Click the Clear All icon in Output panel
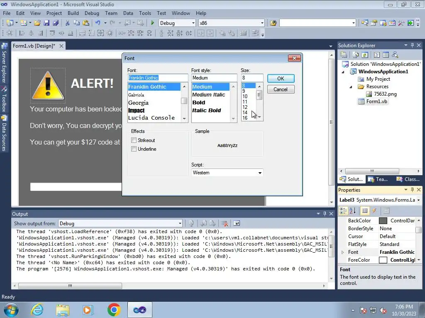Screen dimensions: 425x318 [x=225, y=223]
